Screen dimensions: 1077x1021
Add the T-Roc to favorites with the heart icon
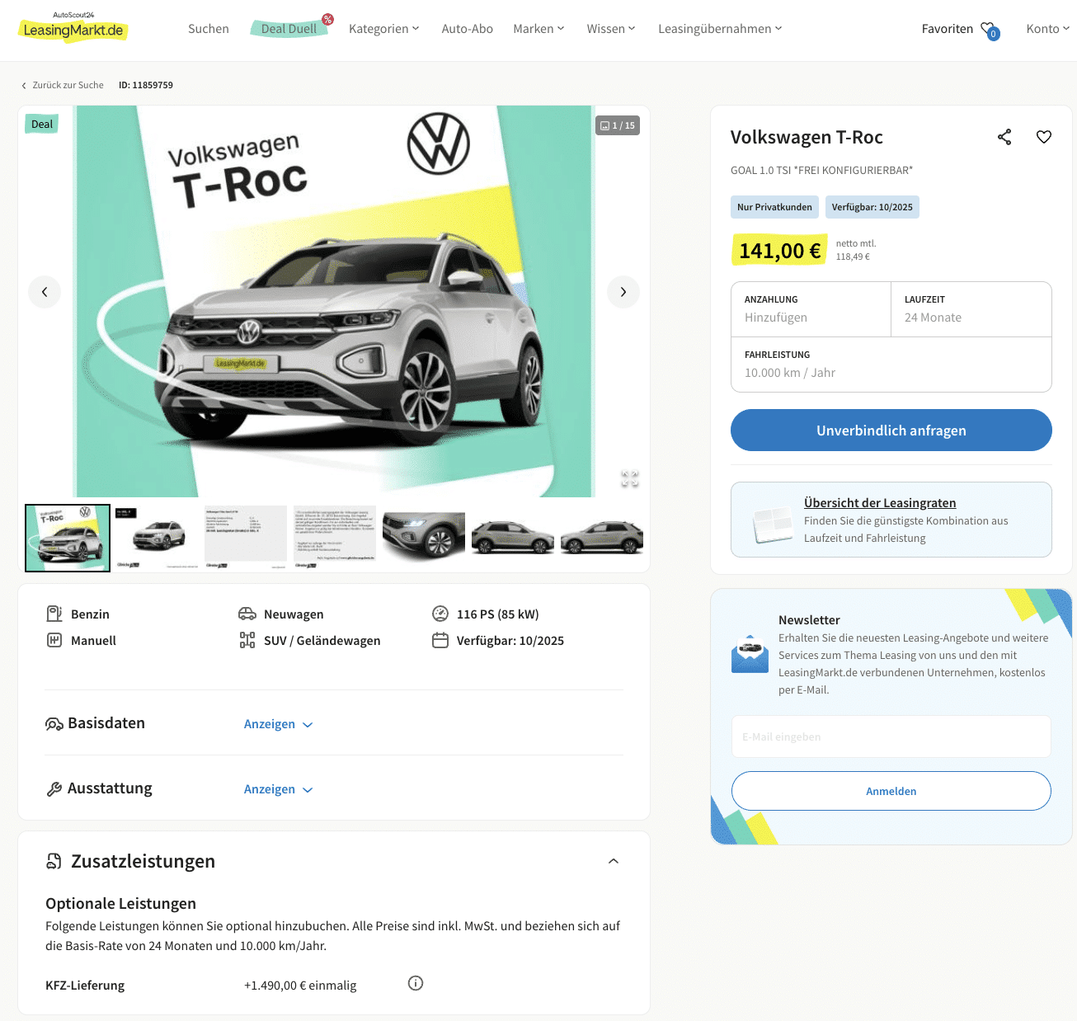(1044, 137)
